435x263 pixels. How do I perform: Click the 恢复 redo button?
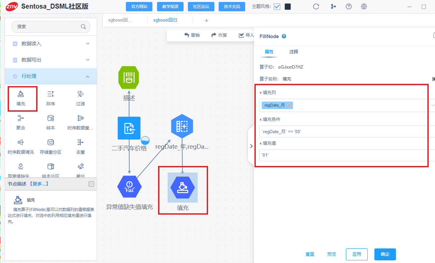(x=219, y=35)
